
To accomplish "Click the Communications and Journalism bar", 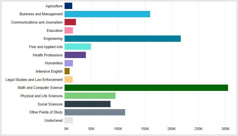I will pos(70,22).
